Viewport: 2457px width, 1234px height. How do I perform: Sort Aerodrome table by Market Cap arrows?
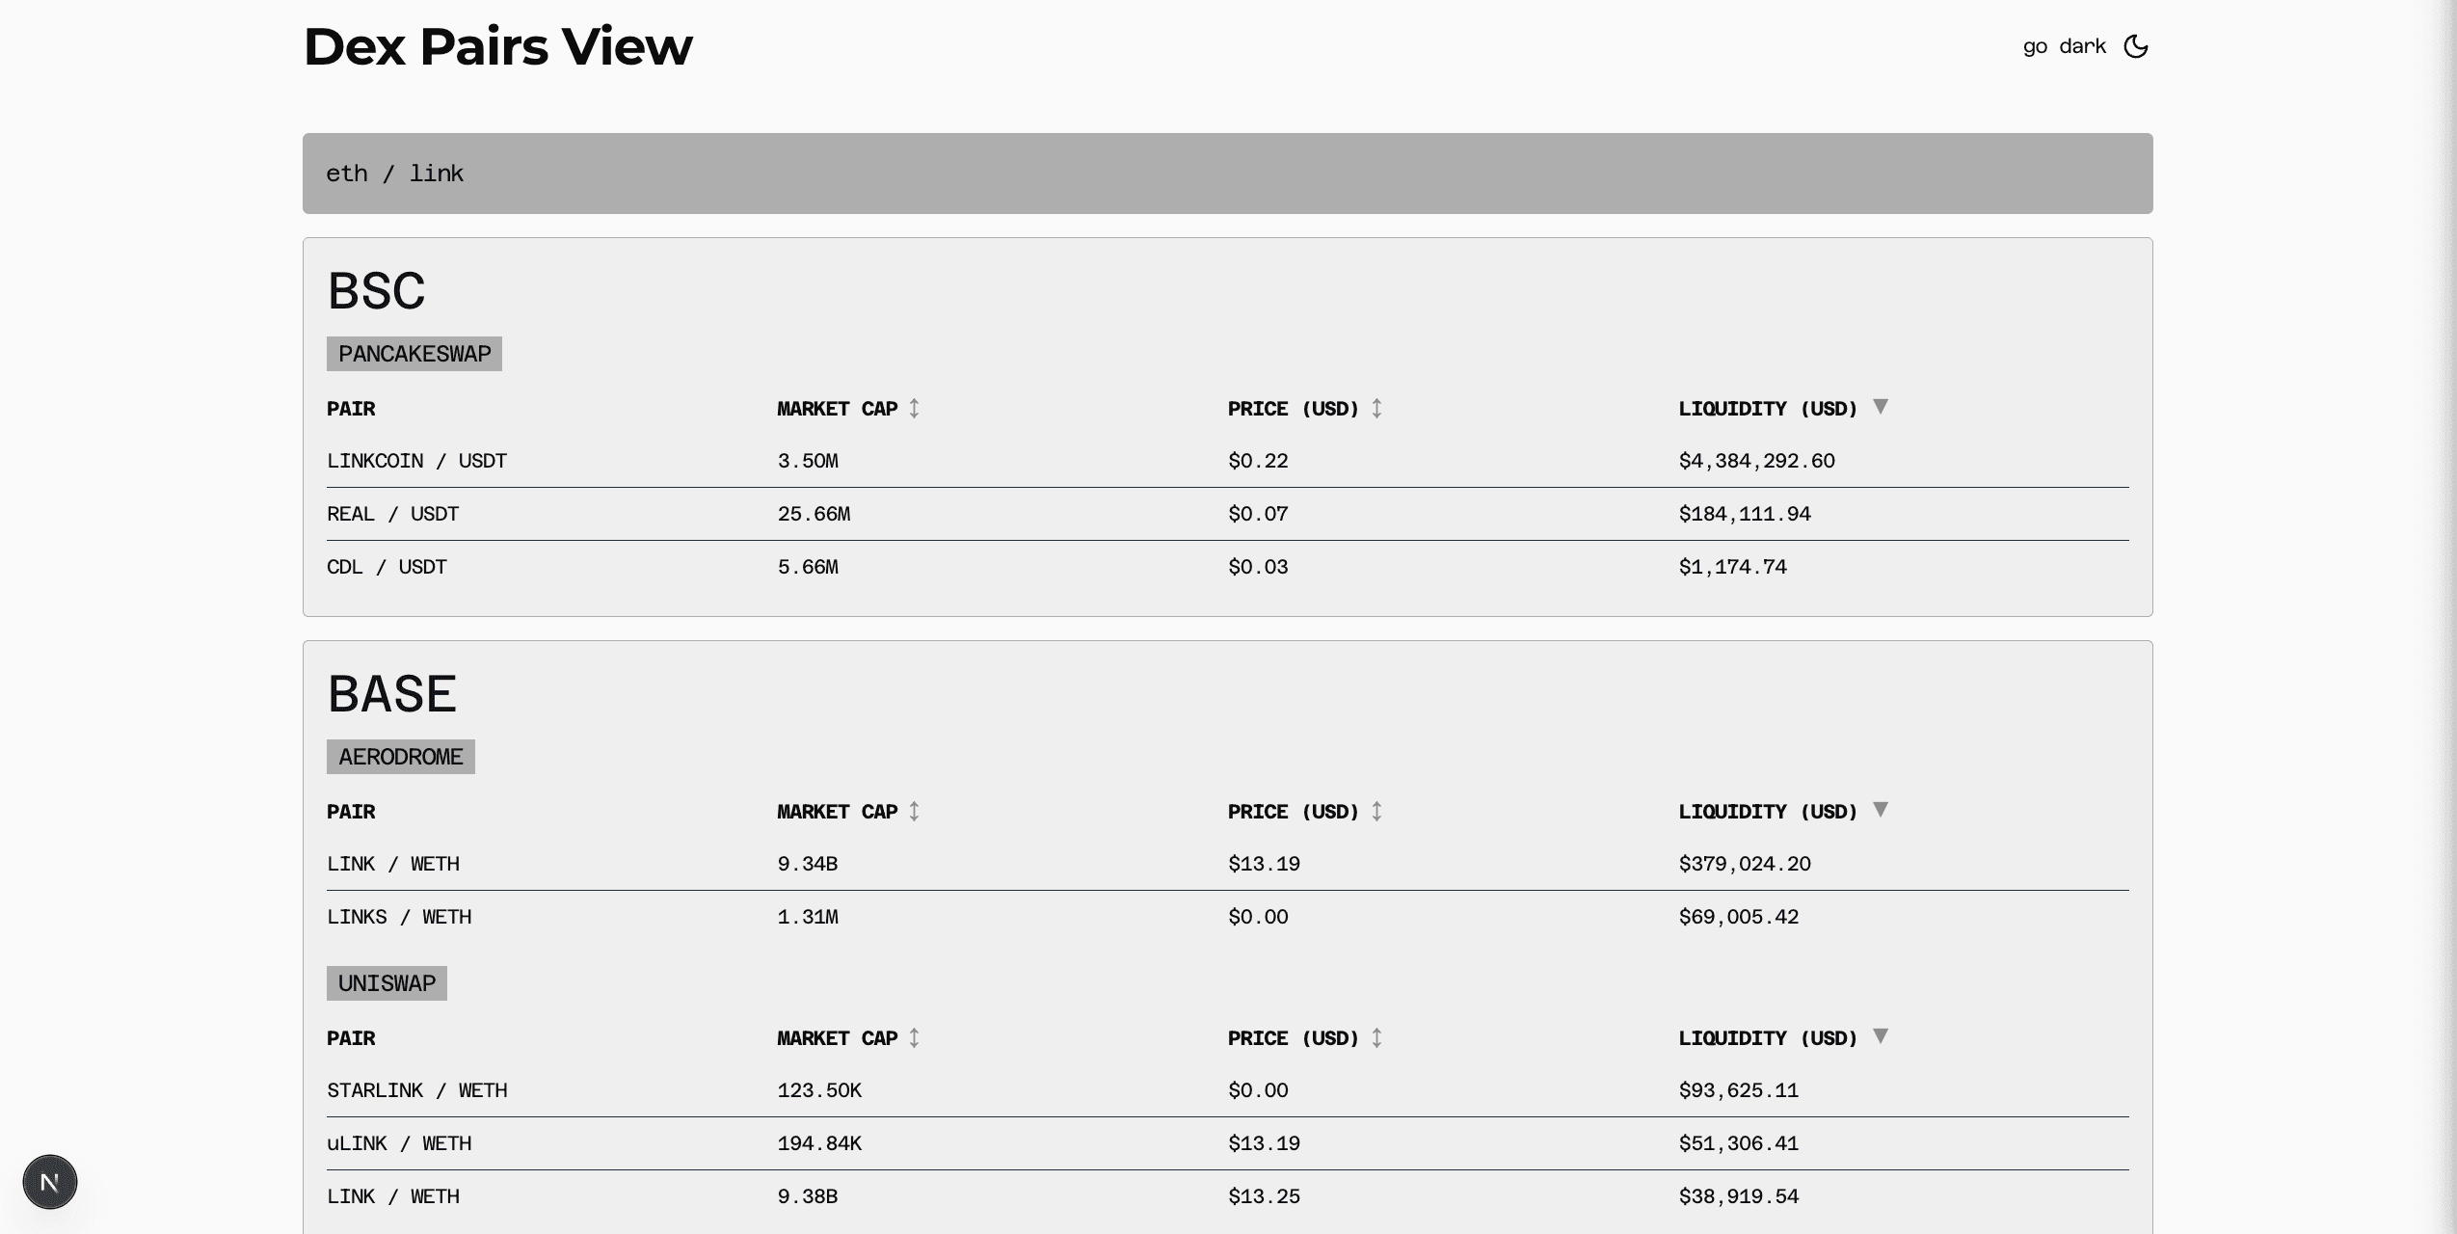point(912,812)
